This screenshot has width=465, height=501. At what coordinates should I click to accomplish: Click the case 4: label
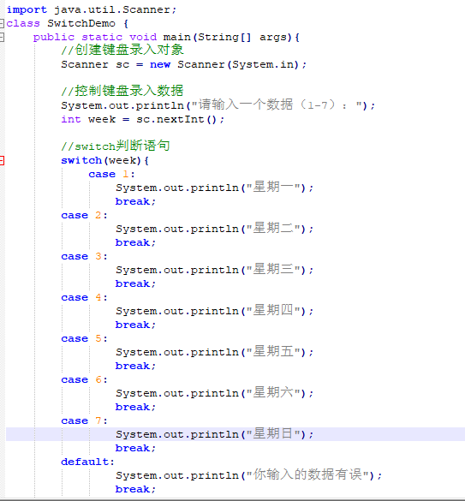pos(85,297)
